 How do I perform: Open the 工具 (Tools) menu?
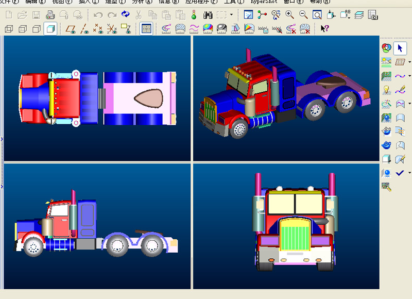click(234, 2)
